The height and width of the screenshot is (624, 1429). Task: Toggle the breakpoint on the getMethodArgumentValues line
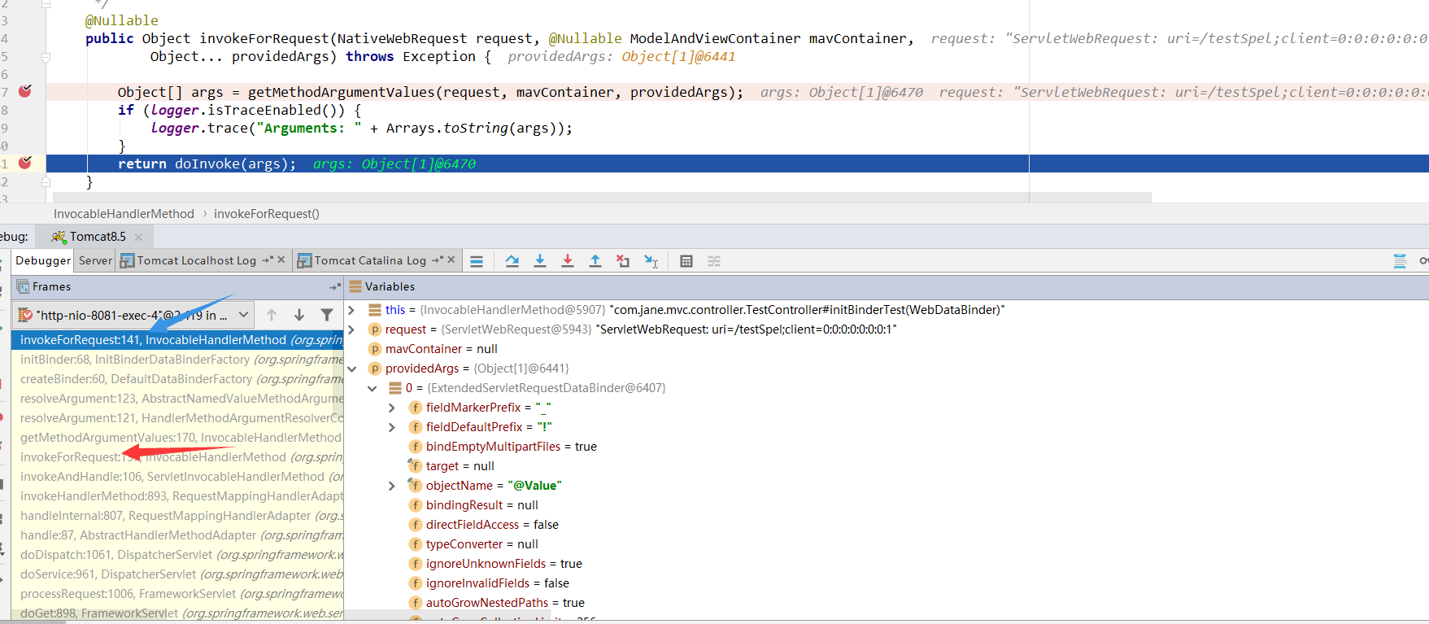coord(25,91)
